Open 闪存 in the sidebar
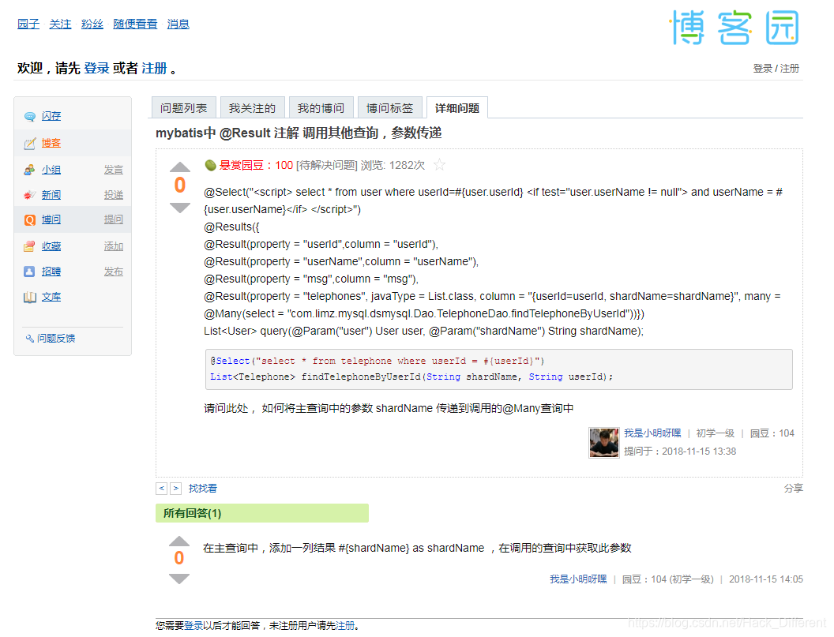The height and width of the screenshot is (637, 834). tap(51, 117)
